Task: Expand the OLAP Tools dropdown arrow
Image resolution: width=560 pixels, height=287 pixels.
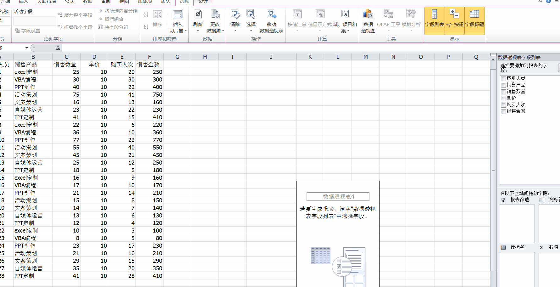Action: coord(389,31)
